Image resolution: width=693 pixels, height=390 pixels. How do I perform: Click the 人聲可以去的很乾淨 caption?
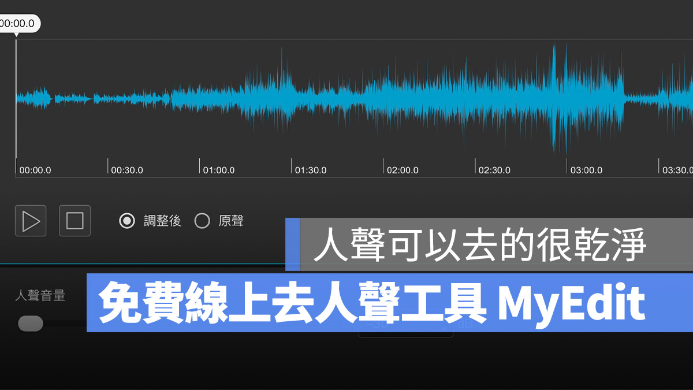pos(479,244)
